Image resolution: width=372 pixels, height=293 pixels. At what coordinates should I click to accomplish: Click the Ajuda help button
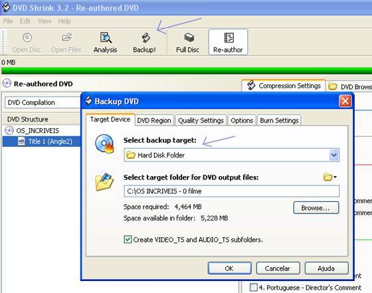326,268
